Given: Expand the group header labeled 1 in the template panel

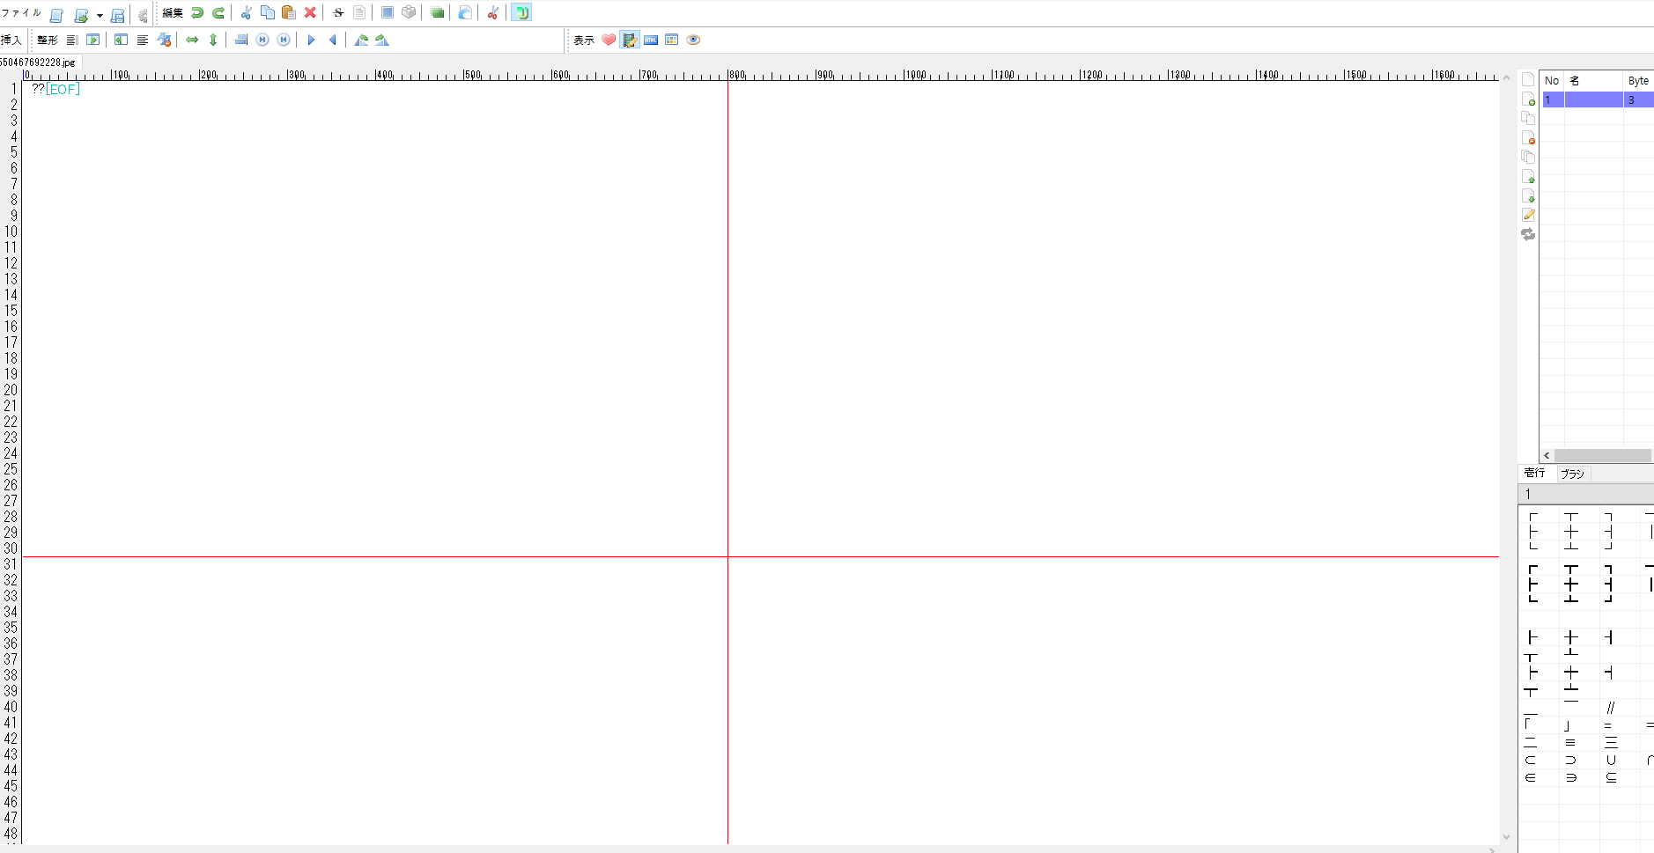Looking at the screenshot, I should 1585,494.
